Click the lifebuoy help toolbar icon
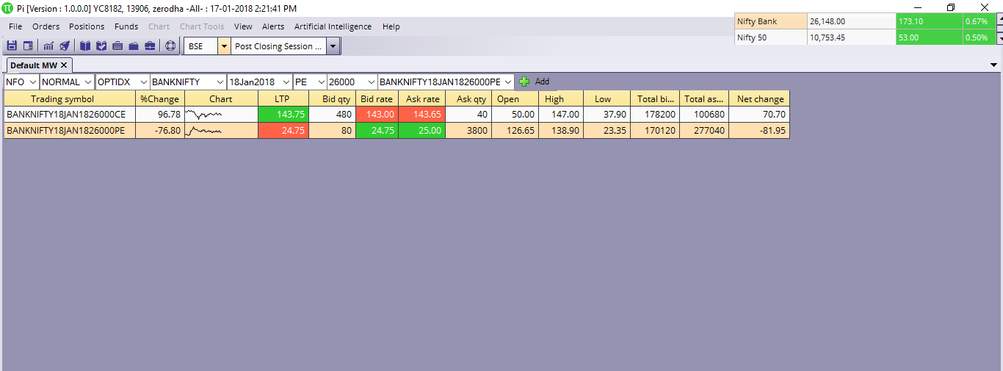The height and width of the screenshot is (371, 1003). pyautogui.click(x=170, y=46)
